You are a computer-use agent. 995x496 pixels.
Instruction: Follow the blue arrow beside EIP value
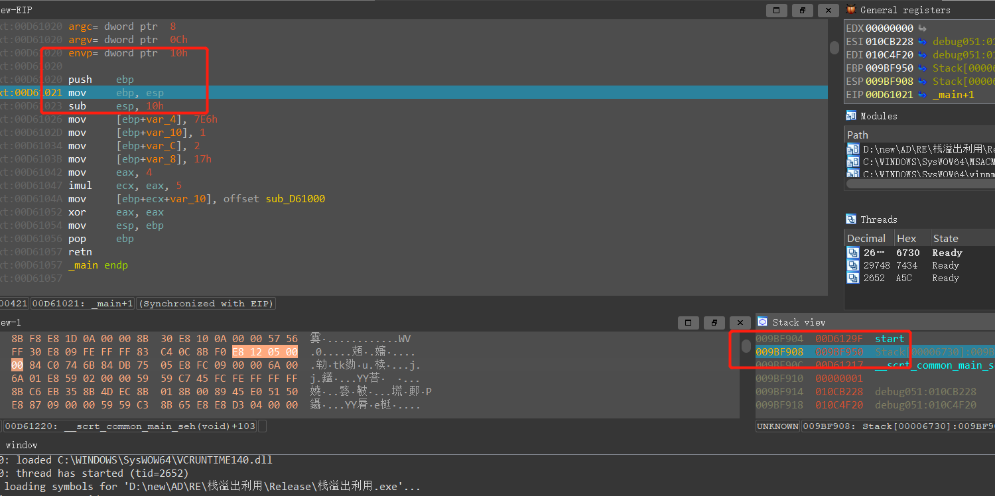pos(922,95)
